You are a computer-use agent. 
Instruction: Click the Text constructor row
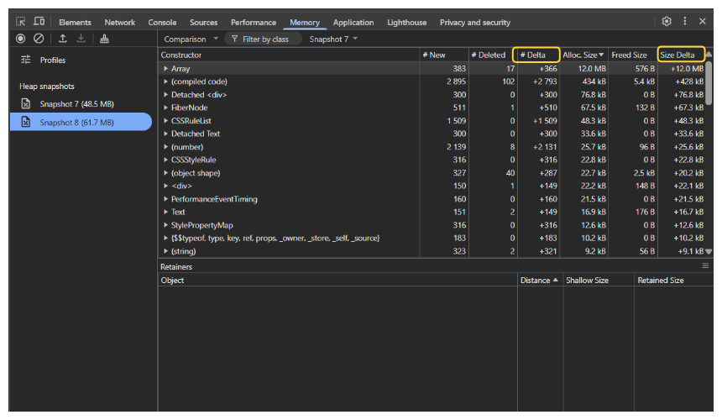coord(432,213)
